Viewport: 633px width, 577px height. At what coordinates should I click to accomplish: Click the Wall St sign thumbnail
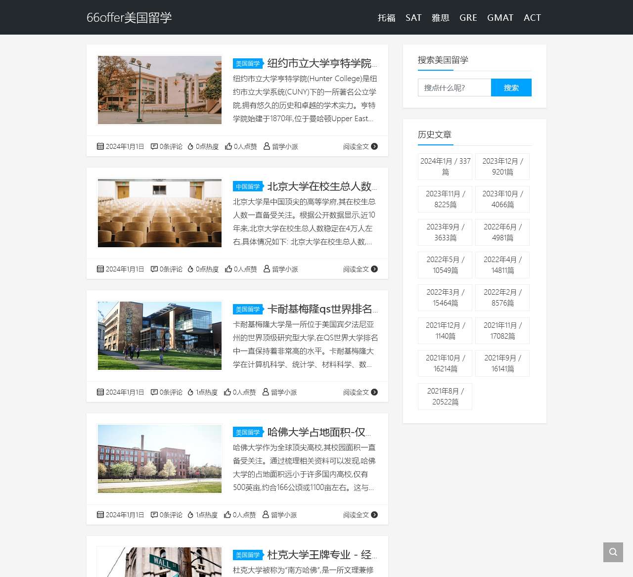(x=160, y=562)
